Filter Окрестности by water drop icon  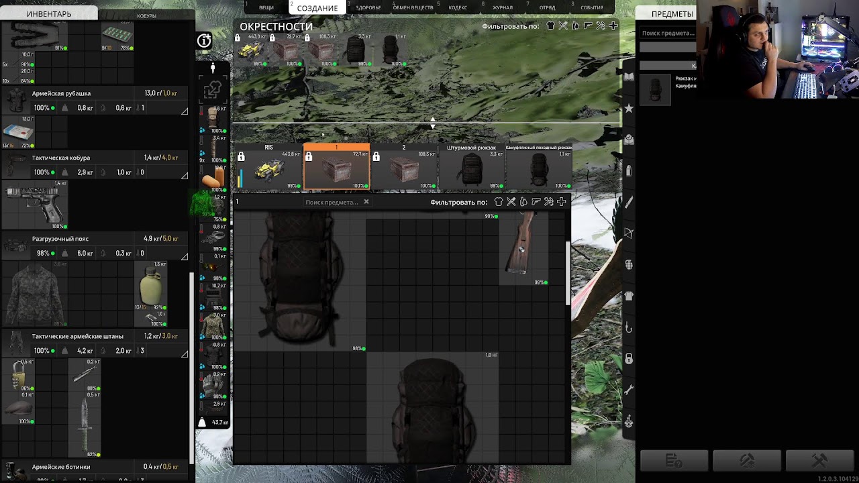coord(575,26)
